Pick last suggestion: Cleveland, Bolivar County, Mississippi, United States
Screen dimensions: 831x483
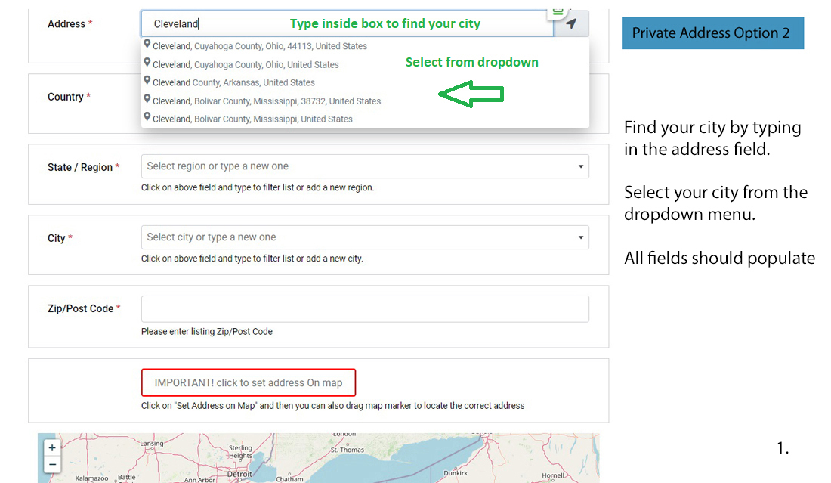point(252,119)
